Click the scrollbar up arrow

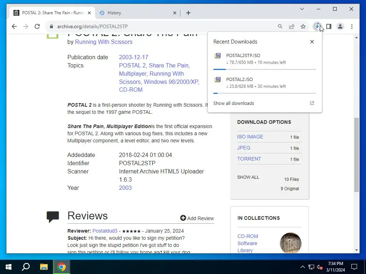(356, 37)
